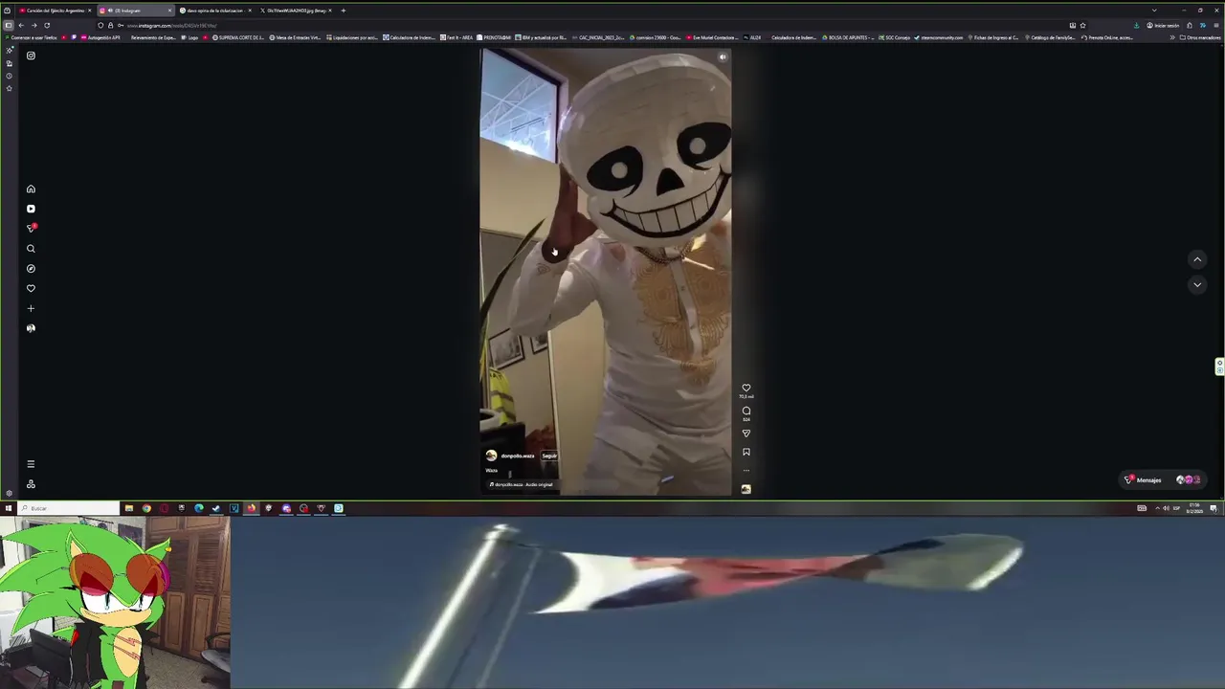Image resolution: width=1225 pixels, height=689 pixels.
Task: Open donpollo.waza profile username link
Action: (x=518, y=456)
